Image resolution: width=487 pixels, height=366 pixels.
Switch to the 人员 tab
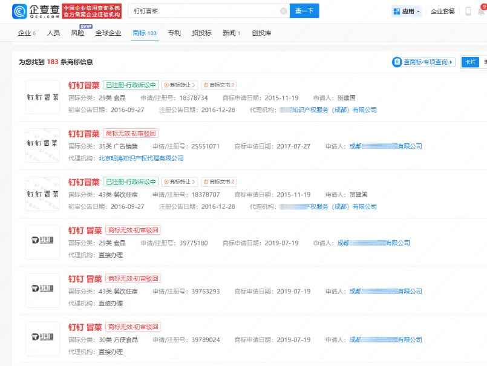[53, 33]
